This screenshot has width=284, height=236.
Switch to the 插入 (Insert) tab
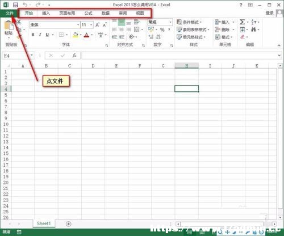point(46,13)
